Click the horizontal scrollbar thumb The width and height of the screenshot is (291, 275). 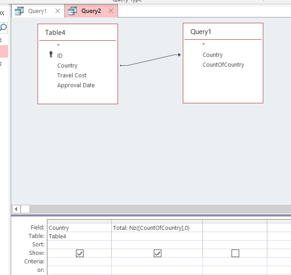click(x=25, y=209)
